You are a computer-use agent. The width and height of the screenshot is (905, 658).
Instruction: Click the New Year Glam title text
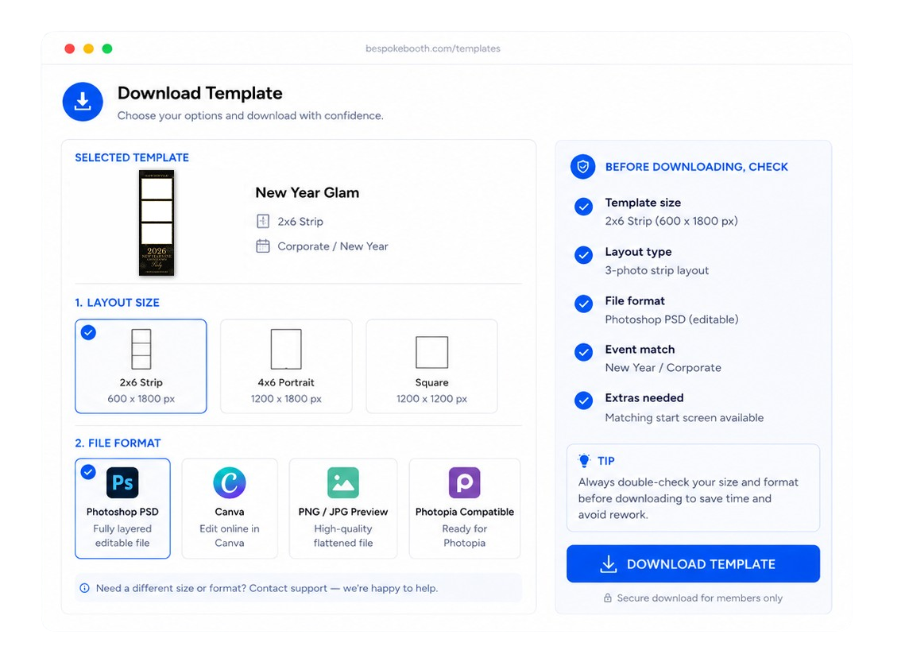click(x=307, y=193)
